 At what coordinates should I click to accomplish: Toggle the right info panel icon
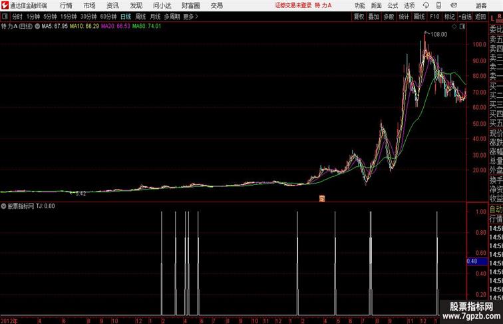pos(462,27)
